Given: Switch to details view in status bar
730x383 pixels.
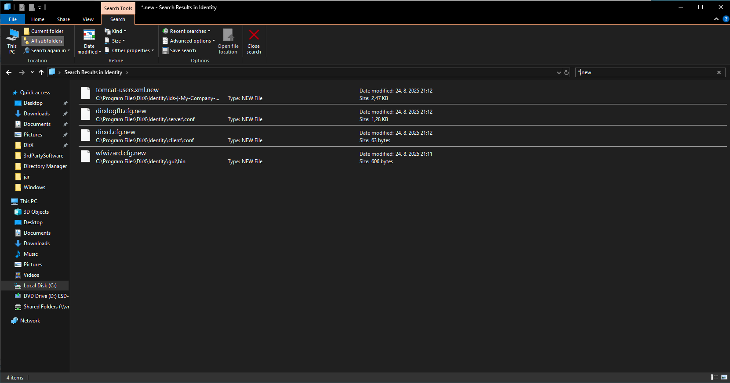Looking at the screenshot, I should point(715,377).
